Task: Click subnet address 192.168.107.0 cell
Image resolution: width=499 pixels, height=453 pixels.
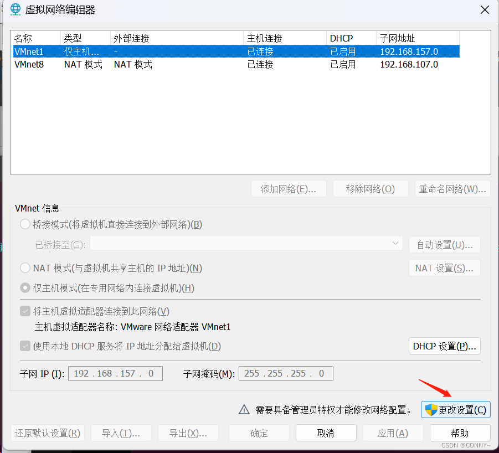Action: 409,65
